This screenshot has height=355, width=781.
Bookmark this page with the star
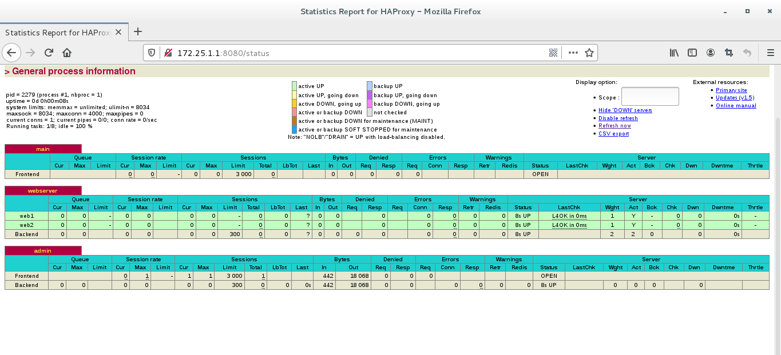coord(589,53)
